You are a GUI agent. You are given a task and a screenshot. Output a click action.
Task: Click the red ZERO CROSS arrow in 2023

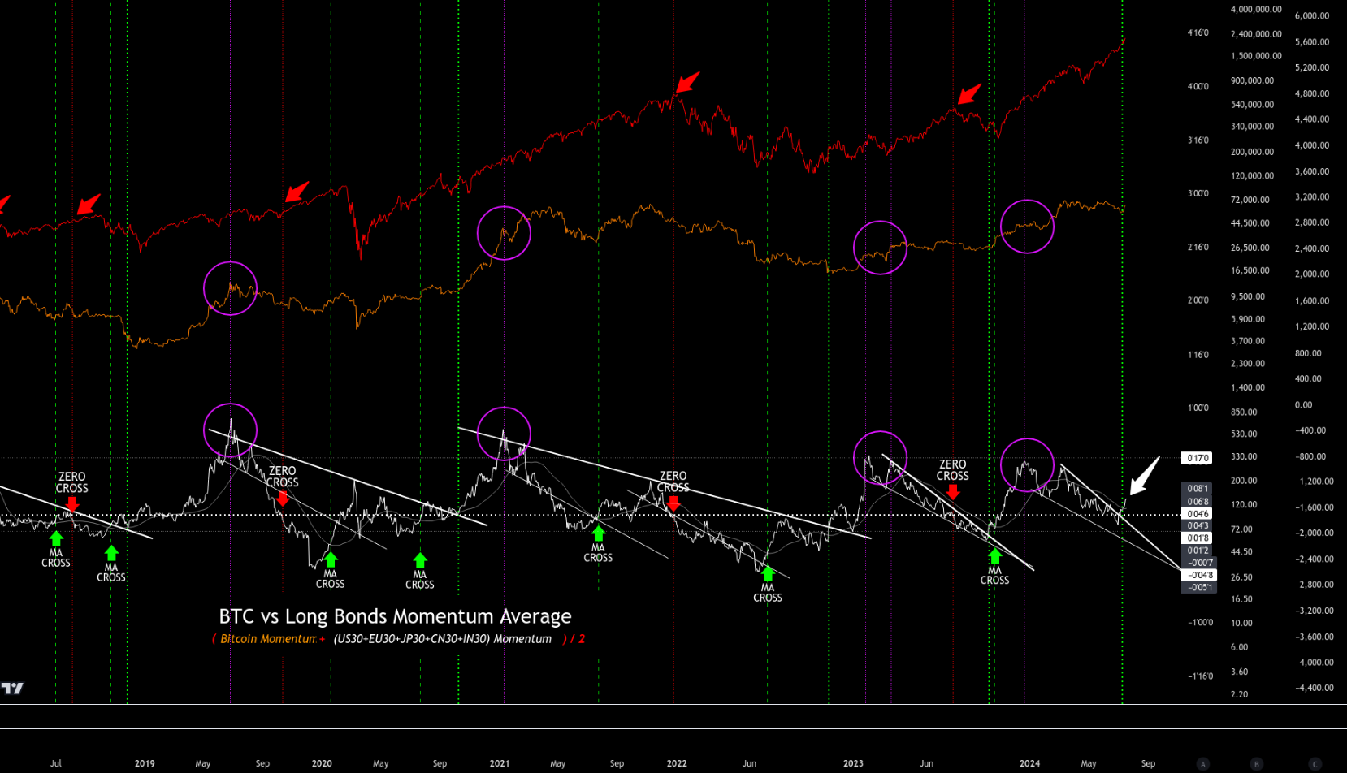point(953,491)
